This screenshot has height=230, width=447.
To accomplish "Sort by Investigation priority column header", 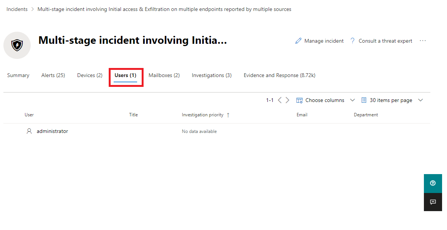I will click(x=203, y=115).
